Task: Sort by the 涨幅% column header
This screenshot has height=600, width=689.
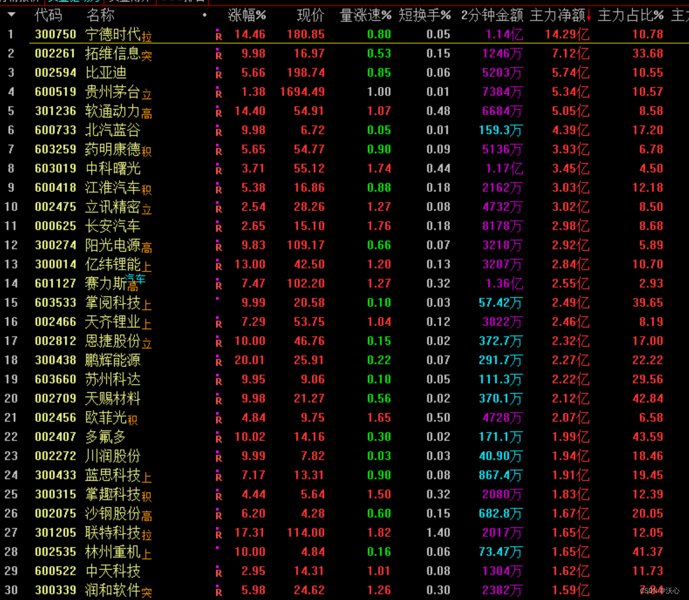Action: [247, 15]
